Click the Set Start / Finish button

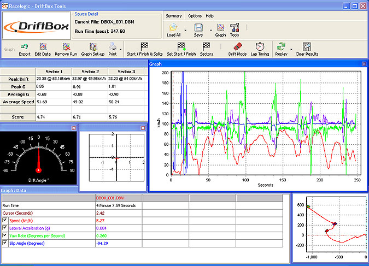(181, 49)
